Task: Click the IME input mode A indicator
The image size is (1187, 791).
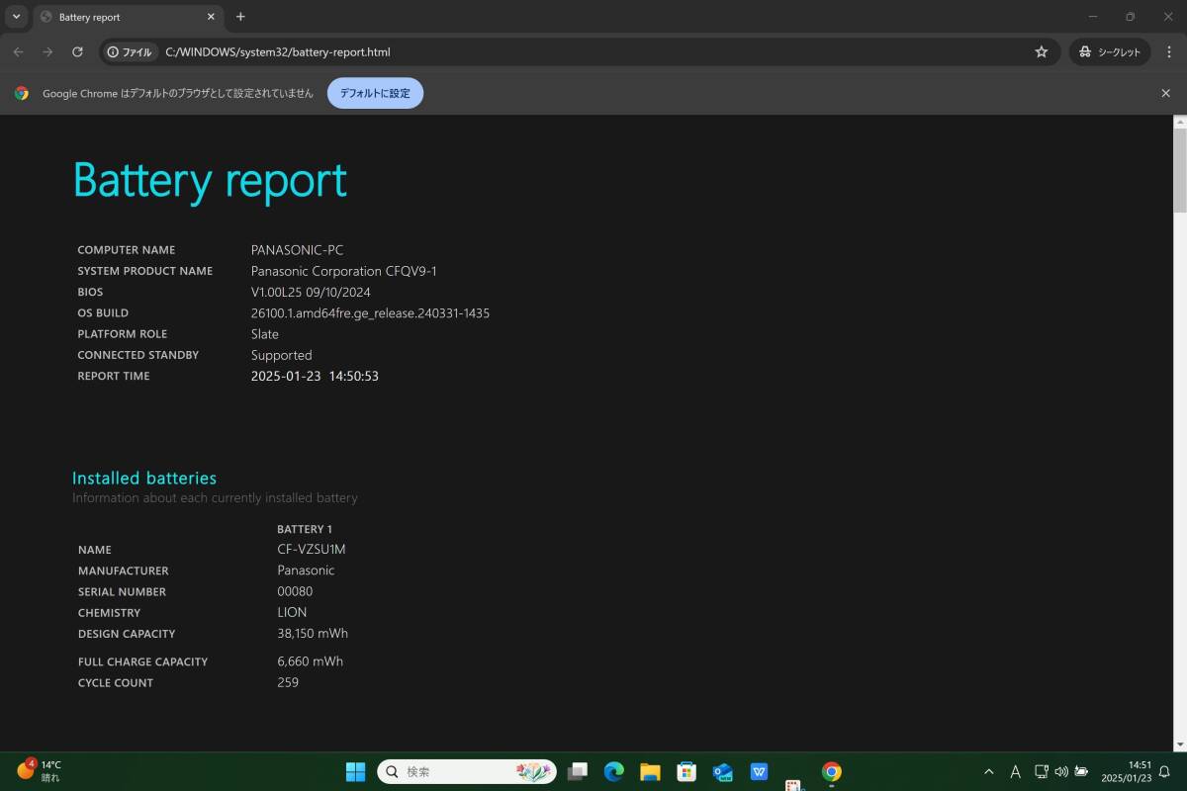Action: [1015, 771]
